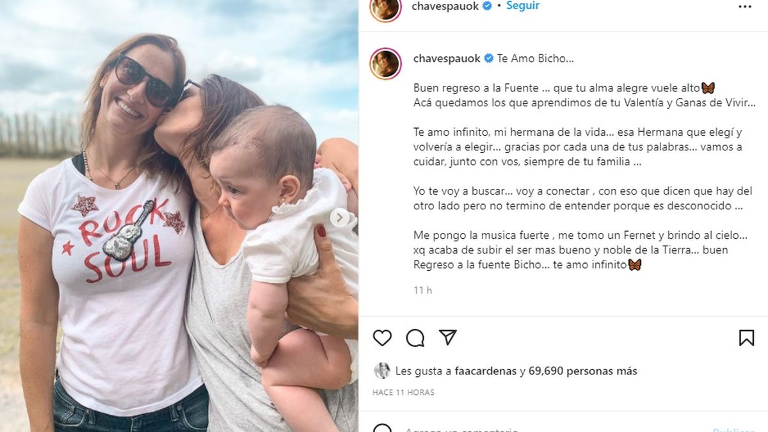Open the chavespauok username in the caption
Screen dimensions: 768x432
(447, 58)
